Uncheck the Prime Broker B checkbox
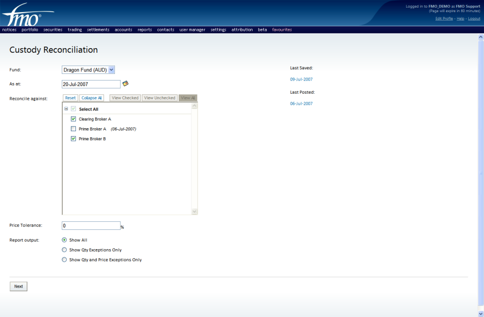Image resolution: width=484 pixels, height=317 pixels. (73, 139)
